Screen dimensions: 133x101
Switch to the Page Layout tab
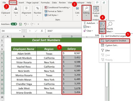click(x=33, y=3)
